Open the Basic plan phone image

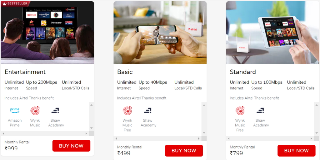click(x=160, y=33)
